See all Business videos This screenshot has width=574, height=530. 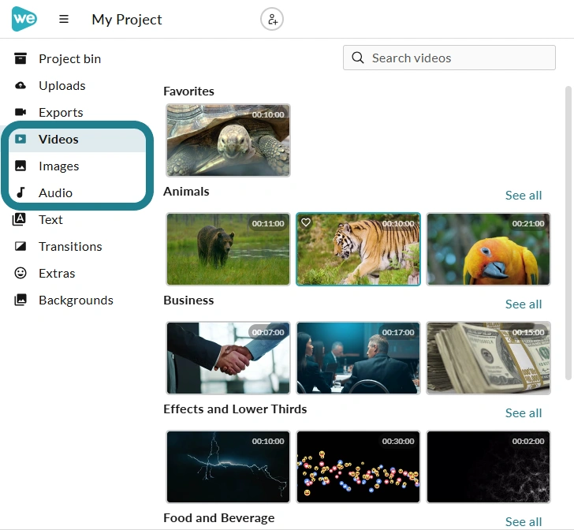click(523, 304)
